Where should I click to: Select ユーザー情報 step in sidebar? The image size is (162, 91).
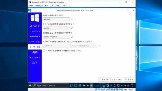[x=35, y=47]
